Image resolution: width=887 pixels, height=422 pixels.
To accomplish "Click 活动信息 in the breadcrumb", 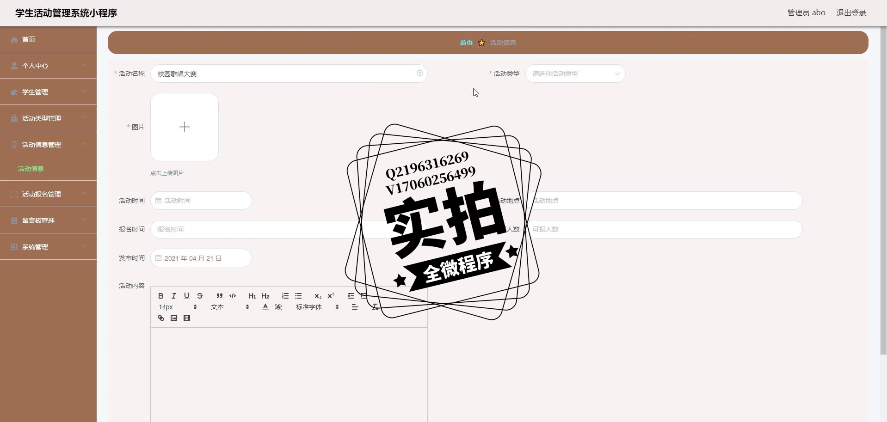I will coord(503,43).
